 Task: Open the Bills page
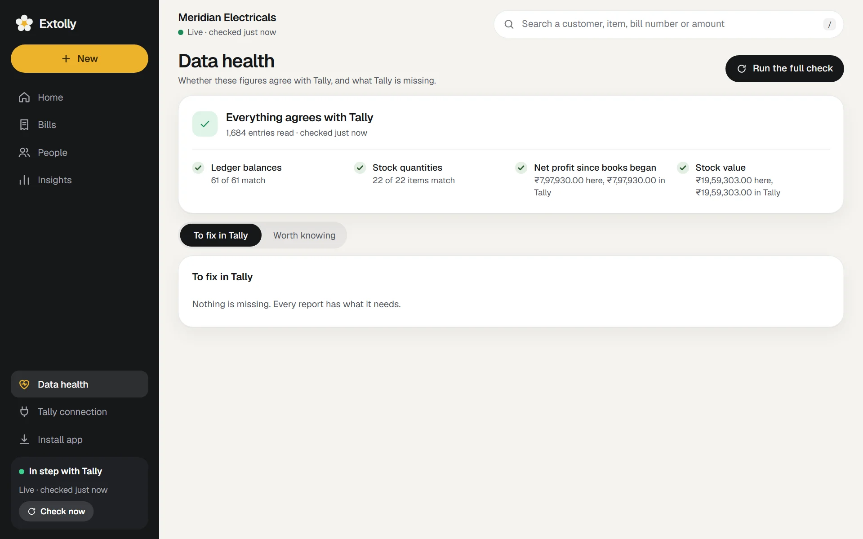(x=80, y=125)
